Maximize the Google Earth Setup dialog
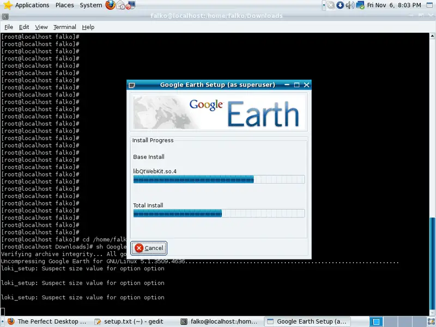436x327 pixels. coord(296,85)
